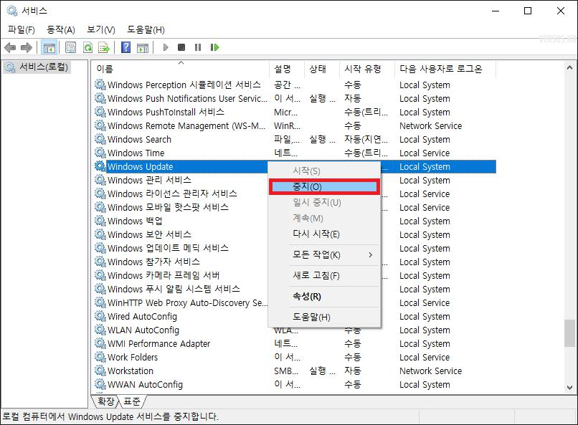The image size is (578, 425).
Task: Sort by the 이름 column header
Action: pos(181,69)
